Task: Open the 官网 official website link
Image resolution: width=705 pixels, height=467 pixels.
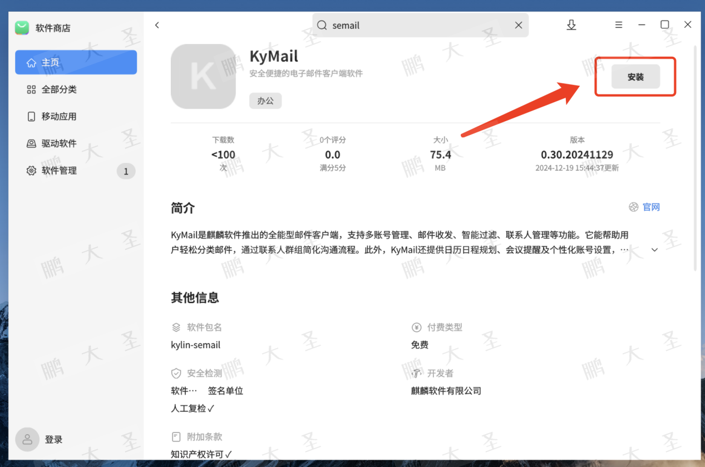Action: pos(651,207)
